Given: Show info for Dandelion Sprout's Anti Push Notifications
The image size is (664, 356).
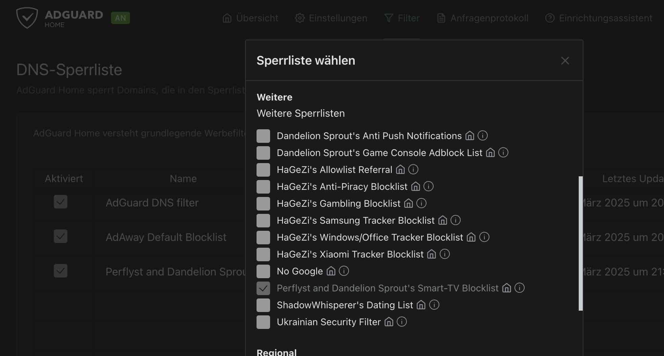Looking at the screenshot, I should pos(483,136).
